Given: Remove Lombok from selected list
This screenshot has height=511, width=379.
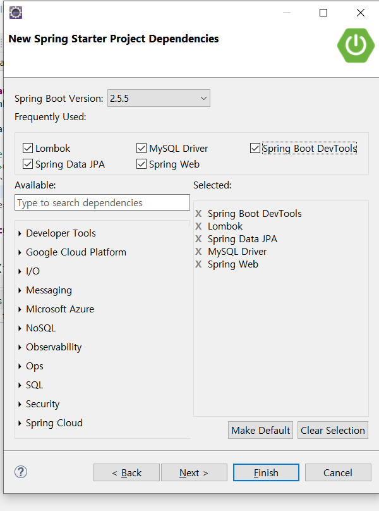Looking at the screenshot, I should (x=198, y=226).
